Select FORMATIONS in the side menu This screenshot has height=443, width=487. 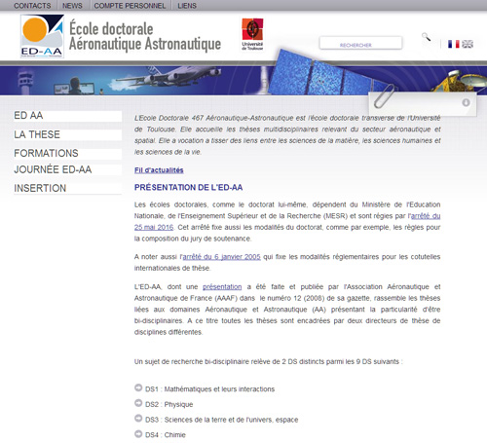tap(67, 154)
